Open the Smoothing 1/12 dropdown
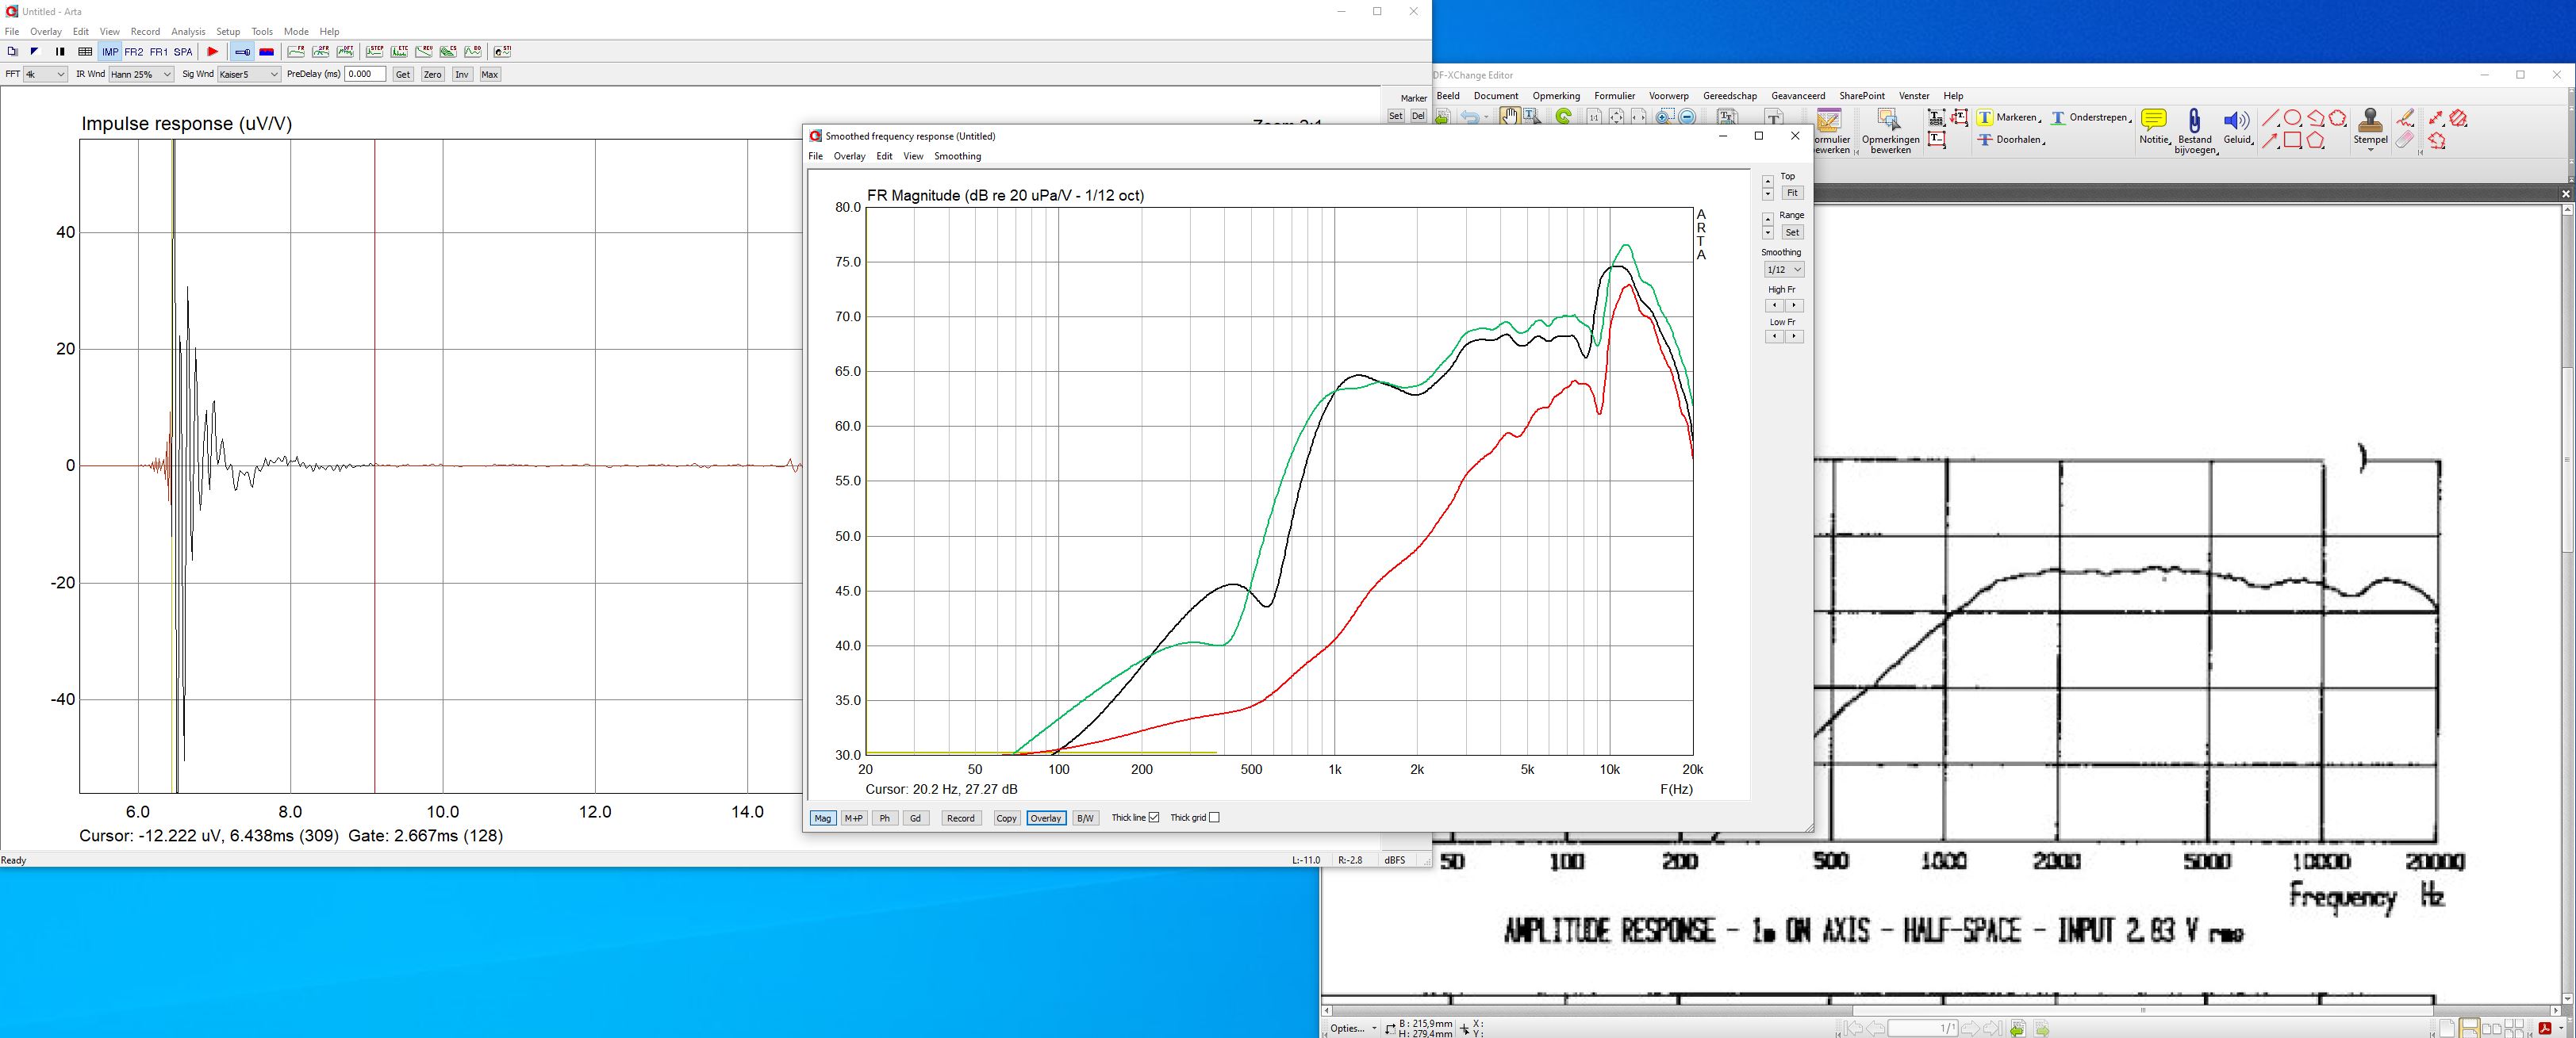 1783,270
